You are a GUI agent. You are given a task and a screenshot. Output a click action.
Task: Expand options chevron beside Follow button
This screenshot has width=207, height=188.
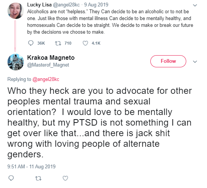195,62
